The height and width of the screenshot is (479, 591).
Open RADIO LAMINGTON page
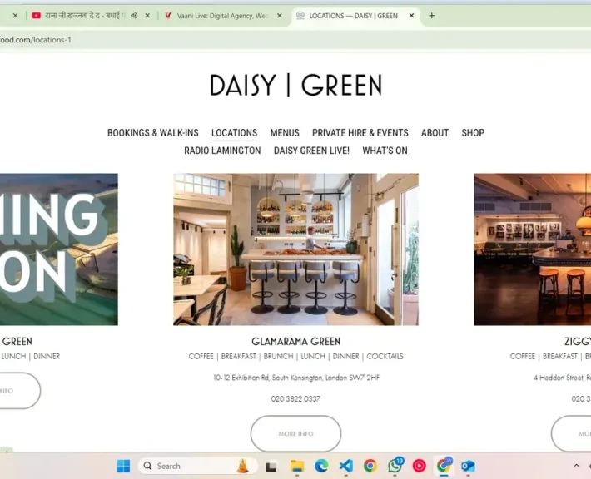[x=222, y=151]
